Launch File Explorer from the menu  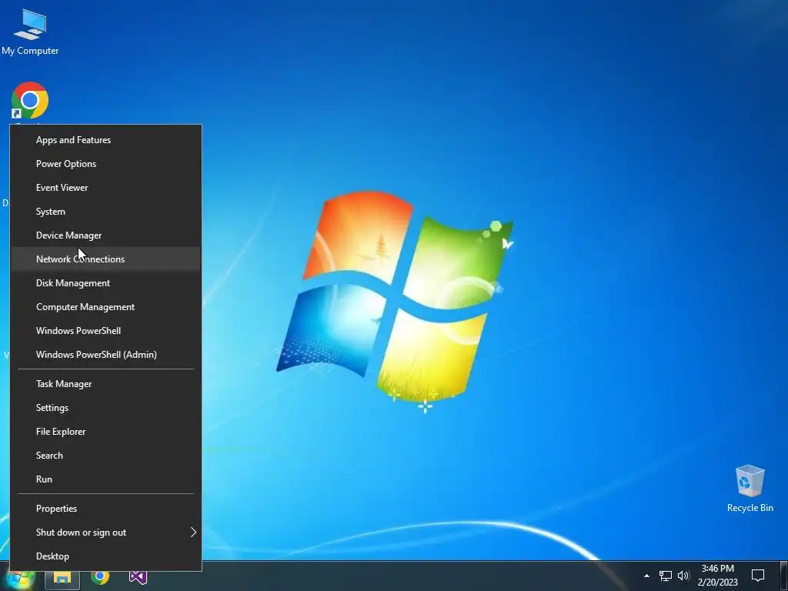pos(106,432)
